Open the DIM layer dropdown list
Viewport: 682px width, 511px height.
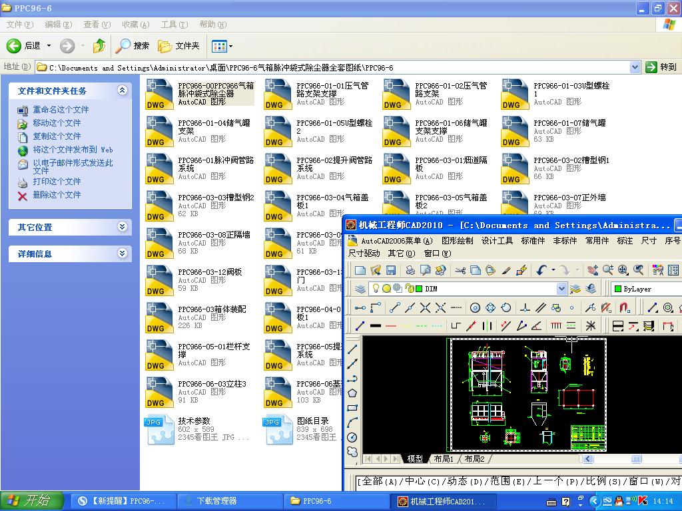click(561, 287)
